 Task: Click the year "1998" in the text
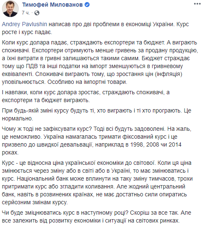(x=136, y=144)
